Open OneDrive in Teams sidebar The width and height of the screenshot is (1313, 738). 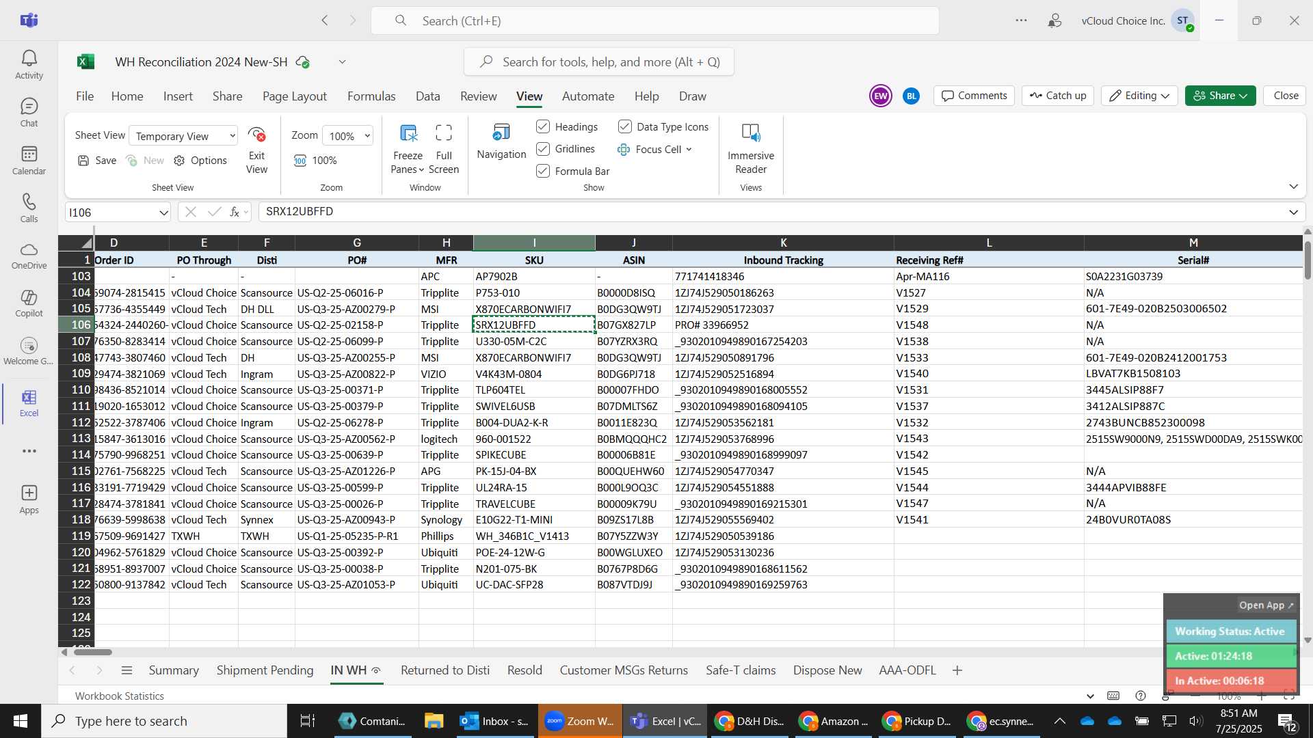pyautogui.click(x=29, y=256)
